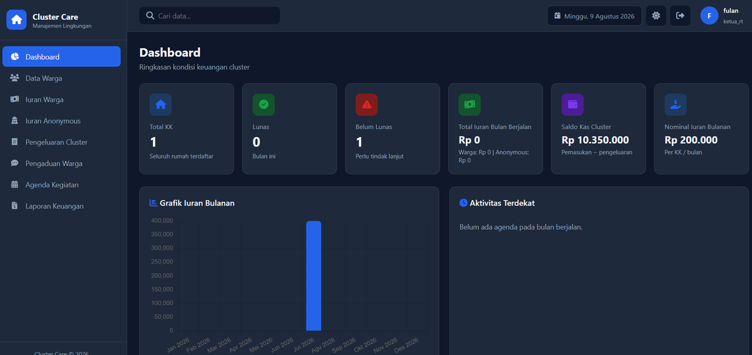Click the Pengeluaran Cluster receipt icon
The image size is (752, 355).
[15, 142]
